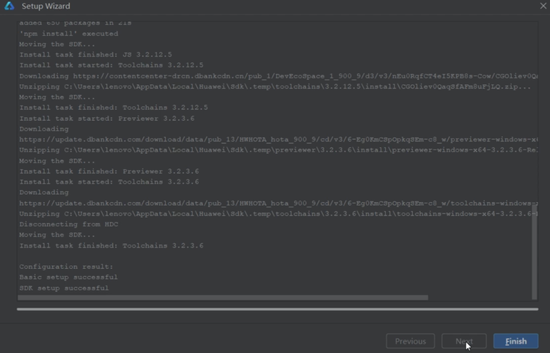550x353 pixels.
Task: Click the "Basic setup successful" log line
Action: [68, 277]
